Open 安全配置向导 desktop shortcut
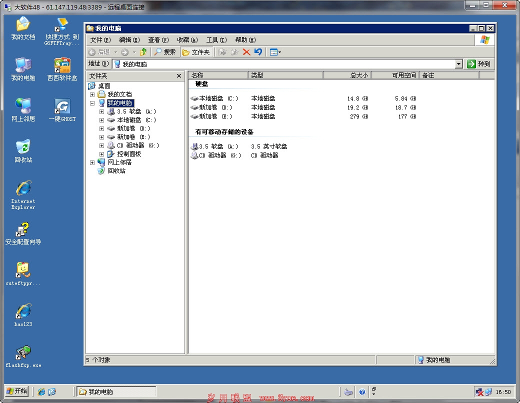Screen dimensions: 520x403 point(23,234)
